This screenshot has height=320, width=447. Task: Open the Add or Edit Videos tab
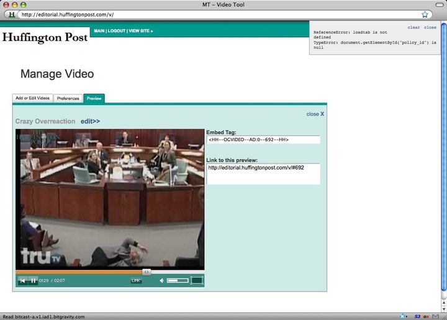coord(32,98)
